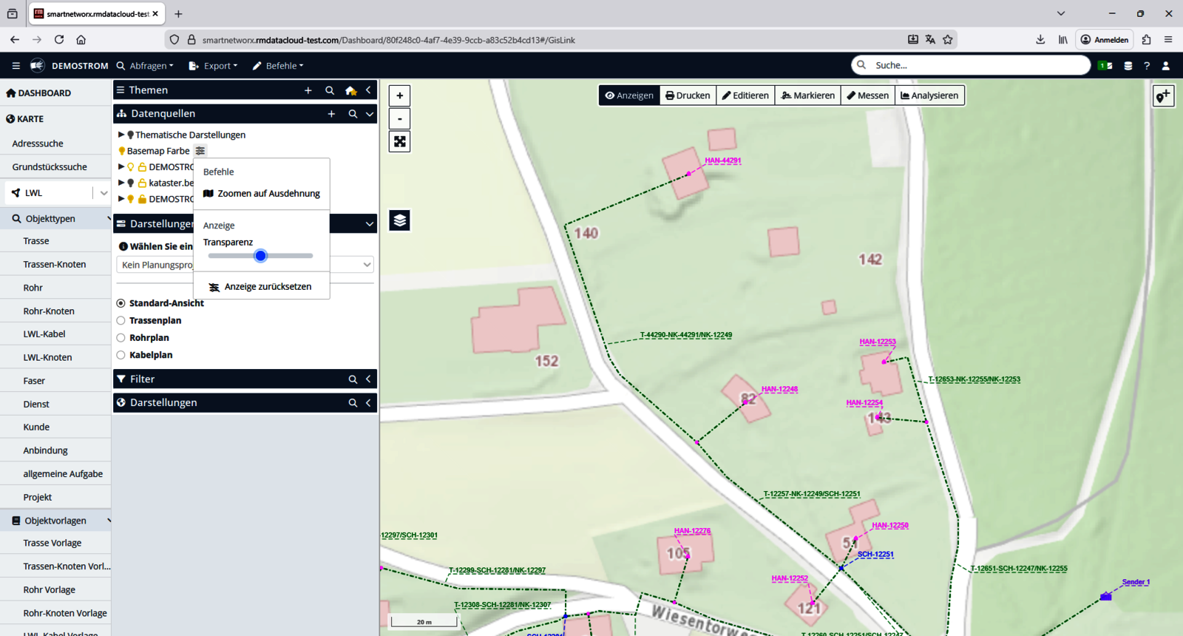
Task: Choose the Kabelplan radio option
Action: point(121,355)
